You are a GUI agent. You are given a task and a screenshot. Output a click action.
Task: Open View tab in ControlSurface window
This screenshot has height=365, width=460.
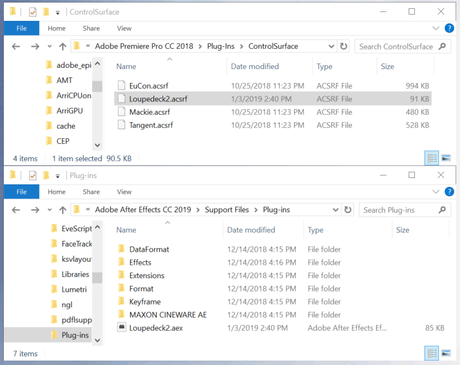click(x=124, y=29)
